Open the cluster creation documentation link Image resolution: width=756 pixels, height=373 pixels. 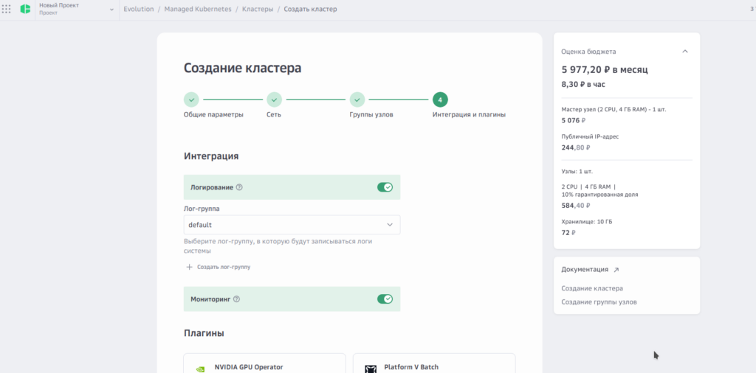point(591,288)
